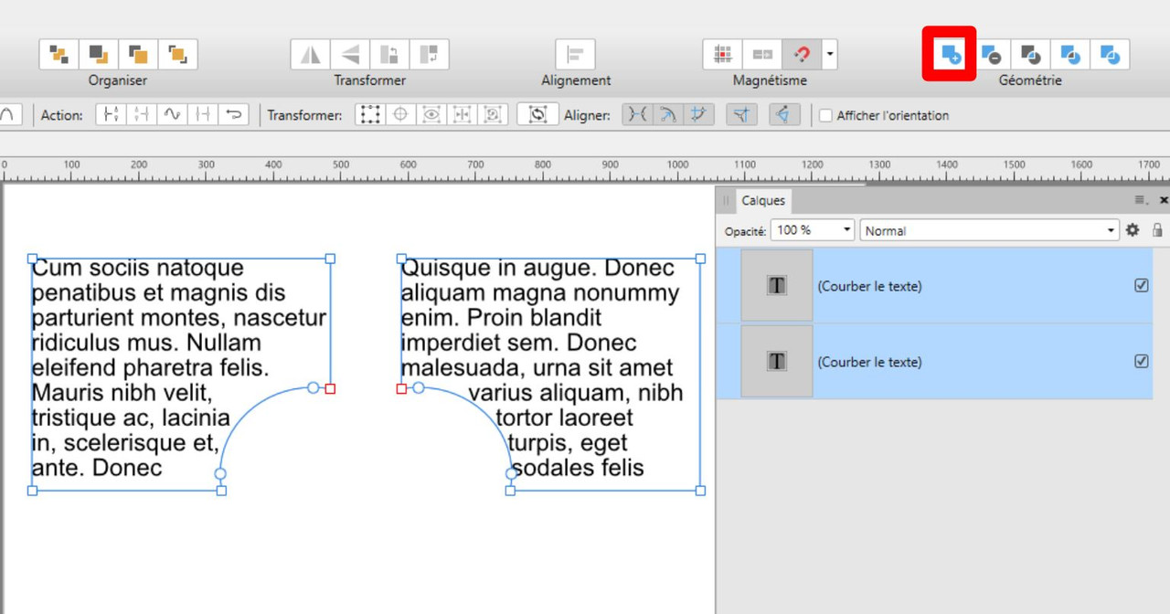This screenshot has height=614, width=1170.
Task: Apply the Xor geometry operation
Action: 1069,55
